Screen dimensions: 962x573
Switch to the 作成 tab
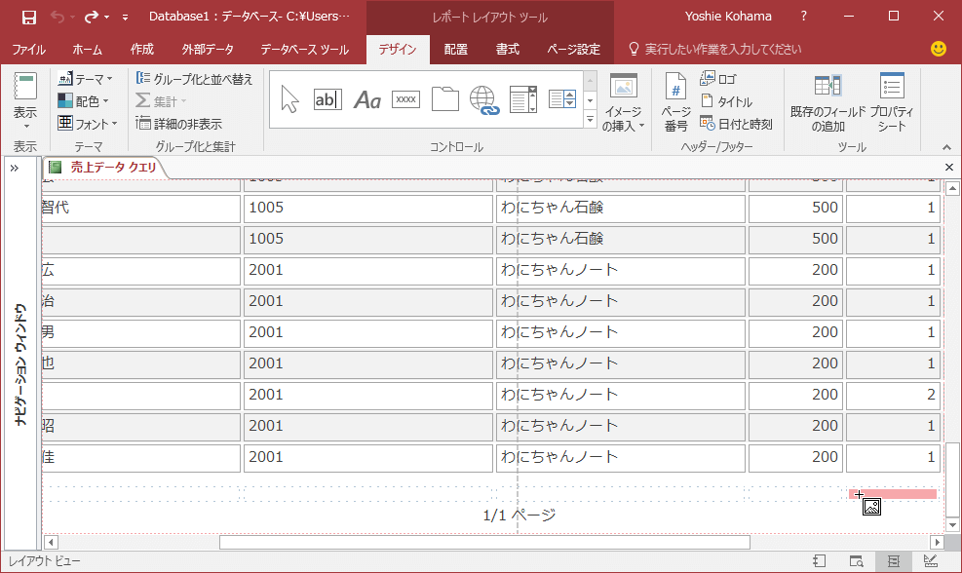141,49
